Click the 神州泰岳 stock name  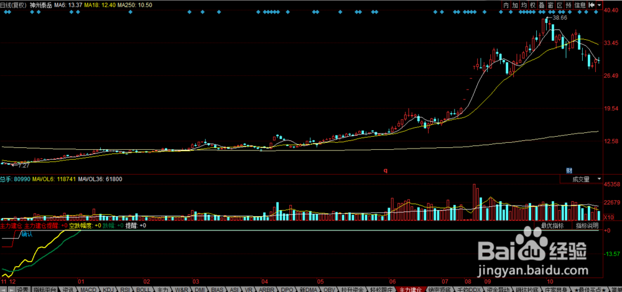(x=41, y=5)
